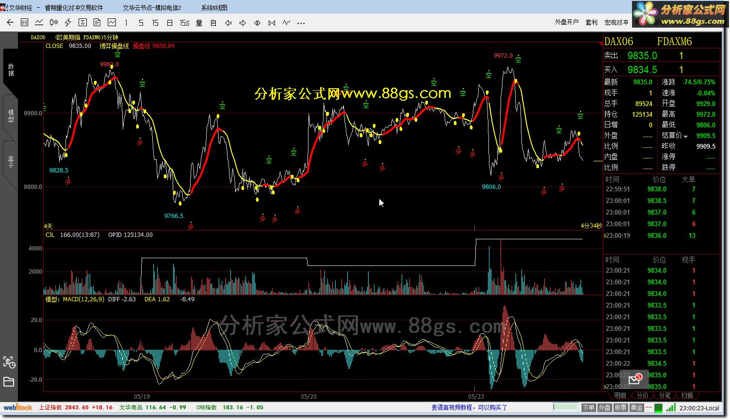The height and width of the screenshot is (420, 730).
Task: Go back with the left arrow icon
Action: pyautogui.click(x=10, y=23)
